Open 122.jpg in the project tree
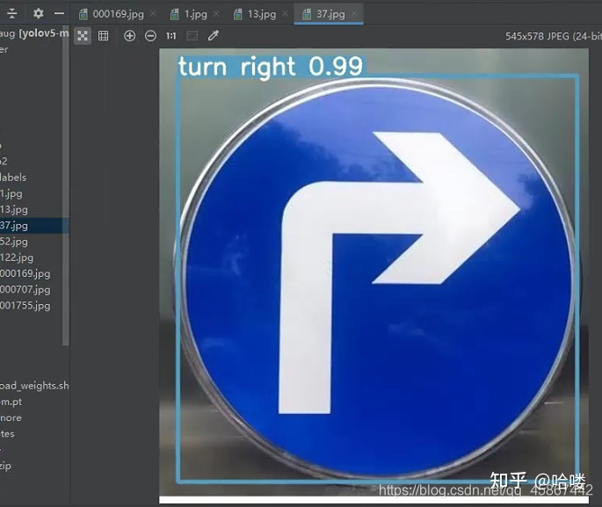This screenshot has width=602, height=507. (17, 257)
